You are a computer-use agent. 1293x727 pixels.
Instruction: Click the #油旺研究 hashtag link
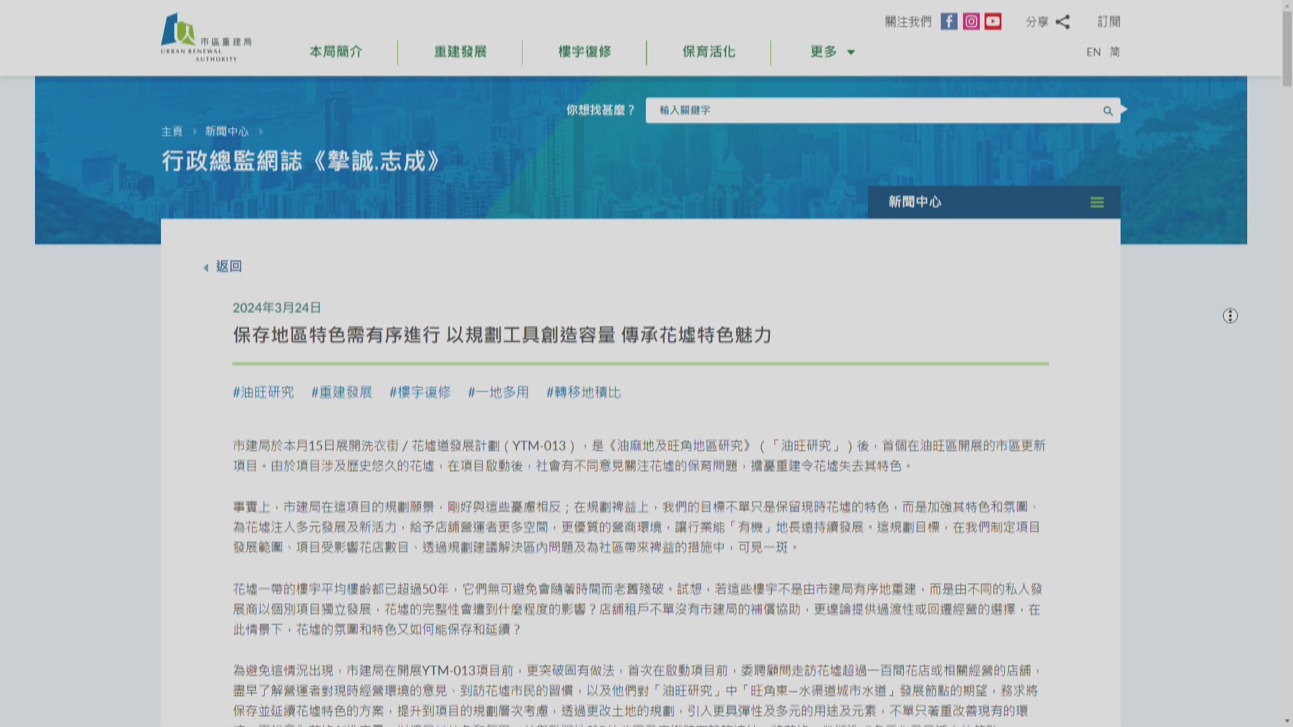[263, 392]
